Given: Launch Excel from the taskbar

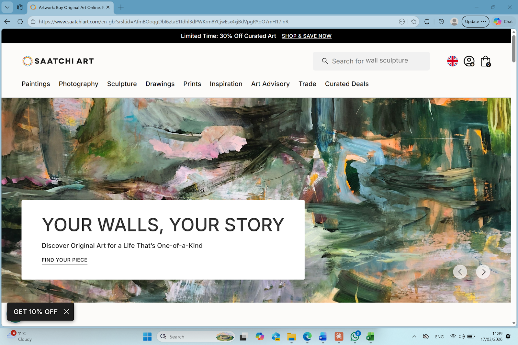Looking at the screenshot, I should point(370,337).
